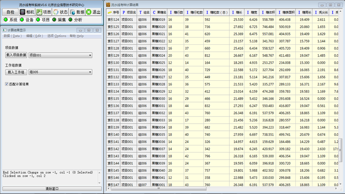Click the 系统 green status indicator
The height and width of the screenshot is (194, 345).
5,20
